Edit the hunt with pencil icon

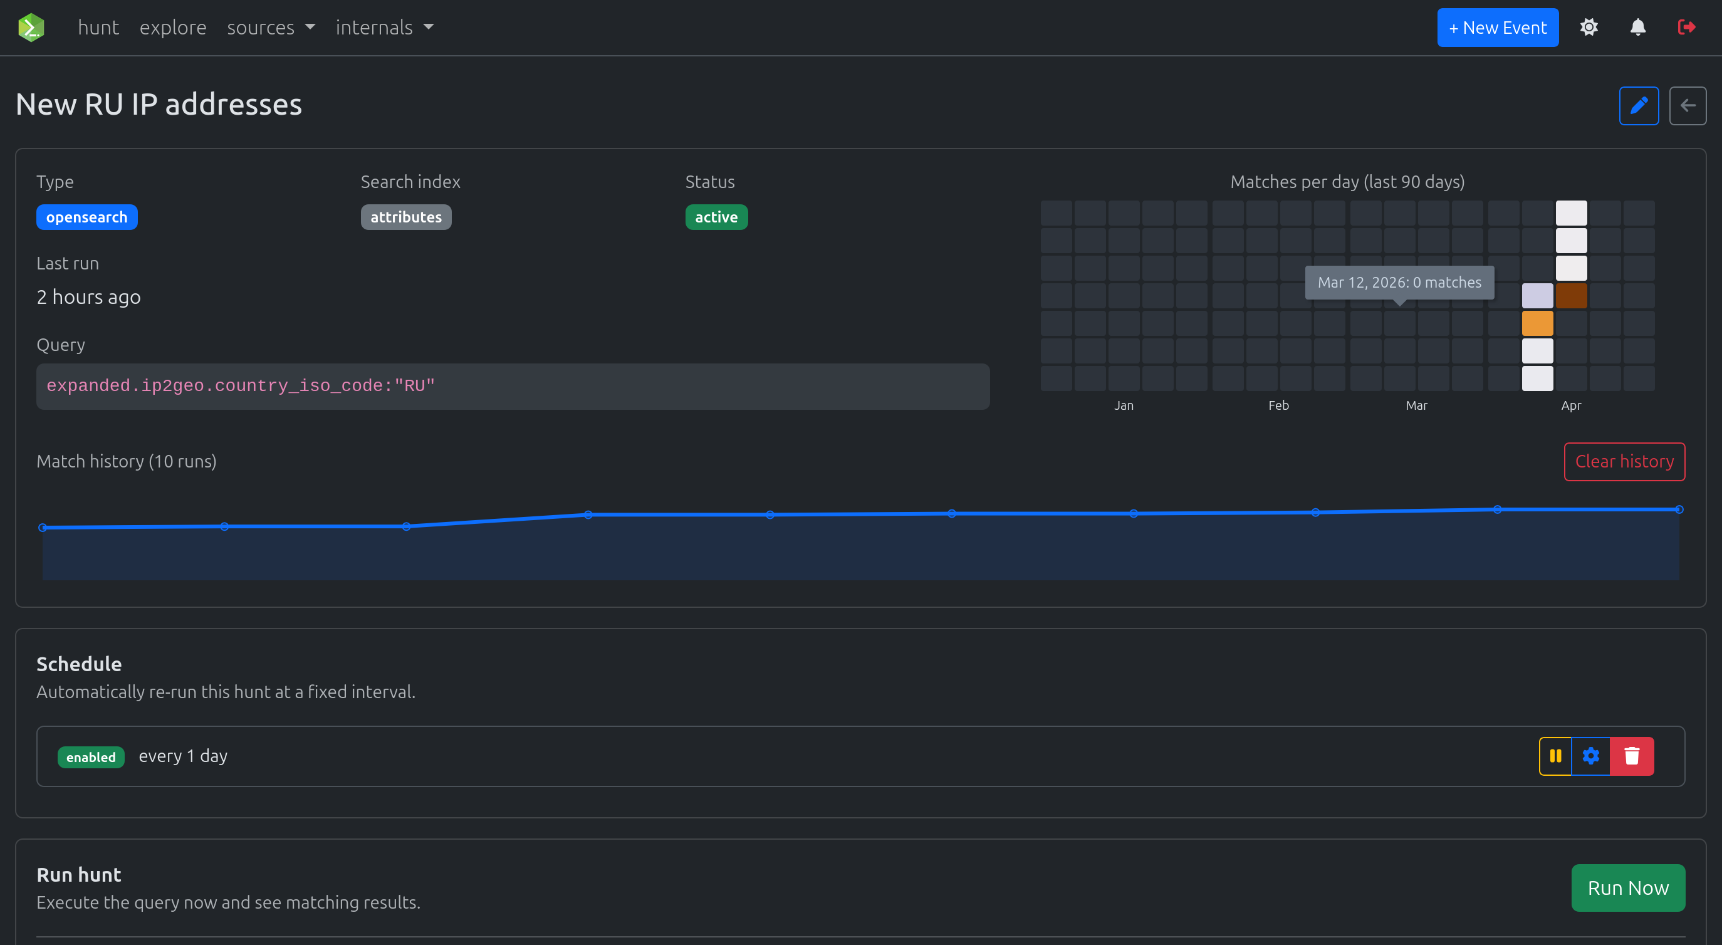tap(1638, 106)
